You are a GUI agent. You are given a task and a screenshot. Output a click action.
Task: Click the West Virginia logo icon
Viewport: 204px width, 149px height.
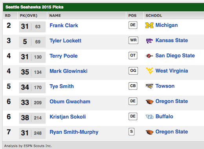pyautogui.click(x=149, y=71)
